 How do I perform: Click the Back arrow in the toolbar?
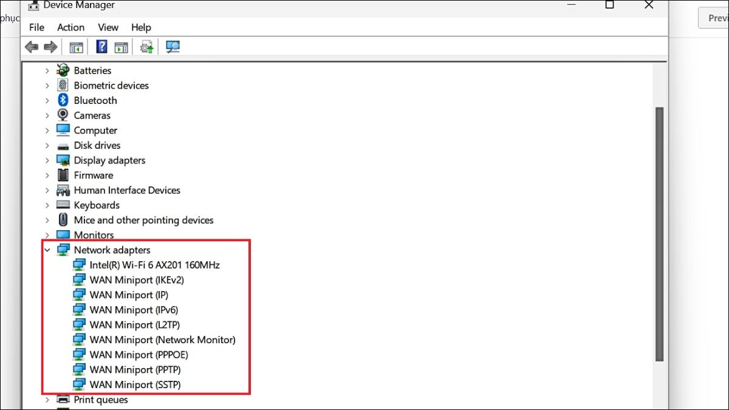tap(32, 47)
